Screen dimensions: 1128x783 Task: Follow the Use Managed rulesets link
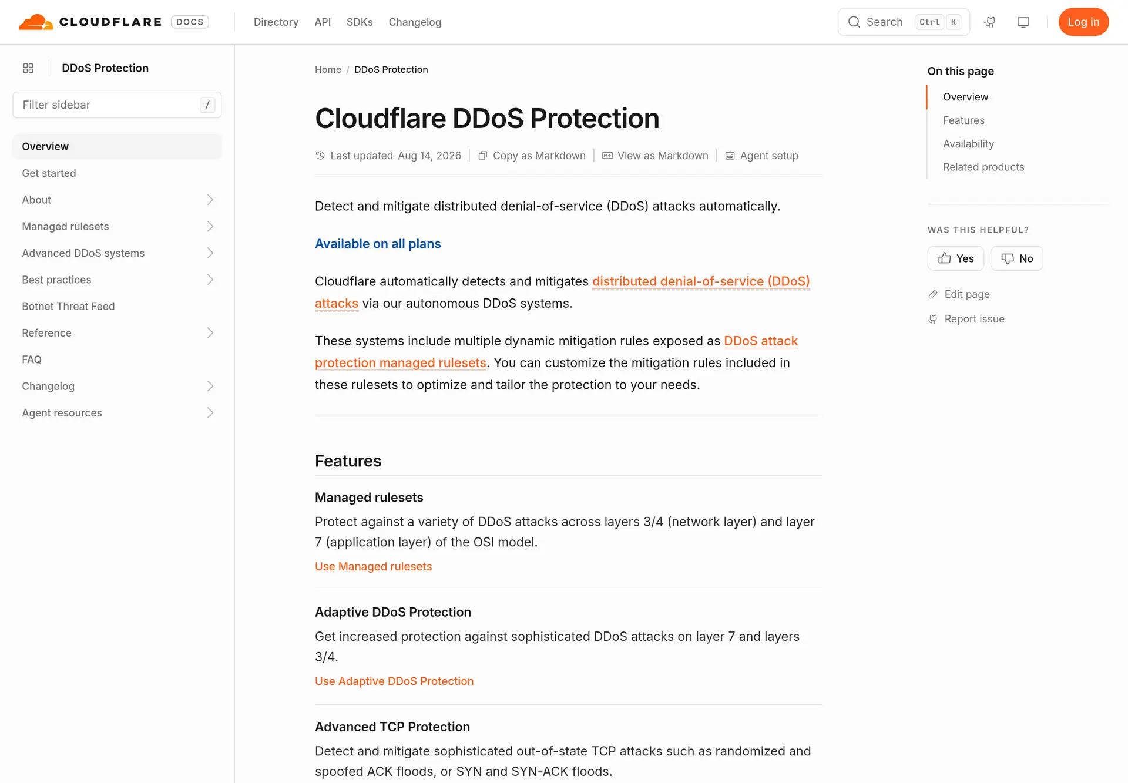tap(374, 566)
